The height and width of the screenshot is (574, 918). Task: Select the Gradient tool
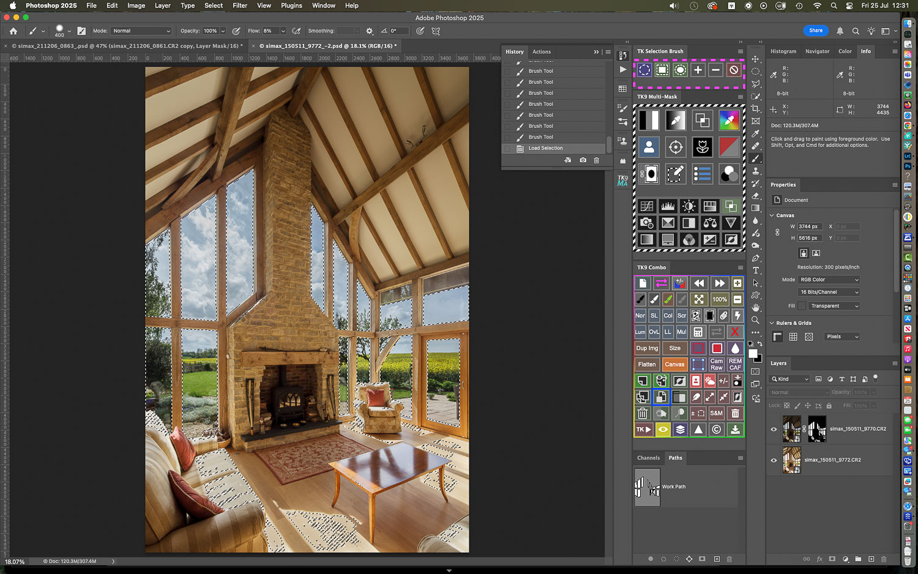coord(756,208)
